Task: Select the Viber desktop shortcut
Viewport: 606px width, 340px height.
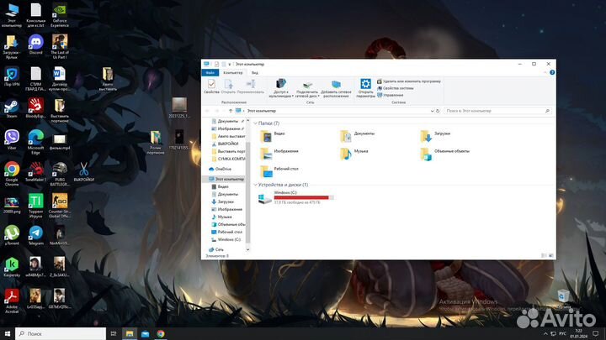Action: tap(12, 140)
